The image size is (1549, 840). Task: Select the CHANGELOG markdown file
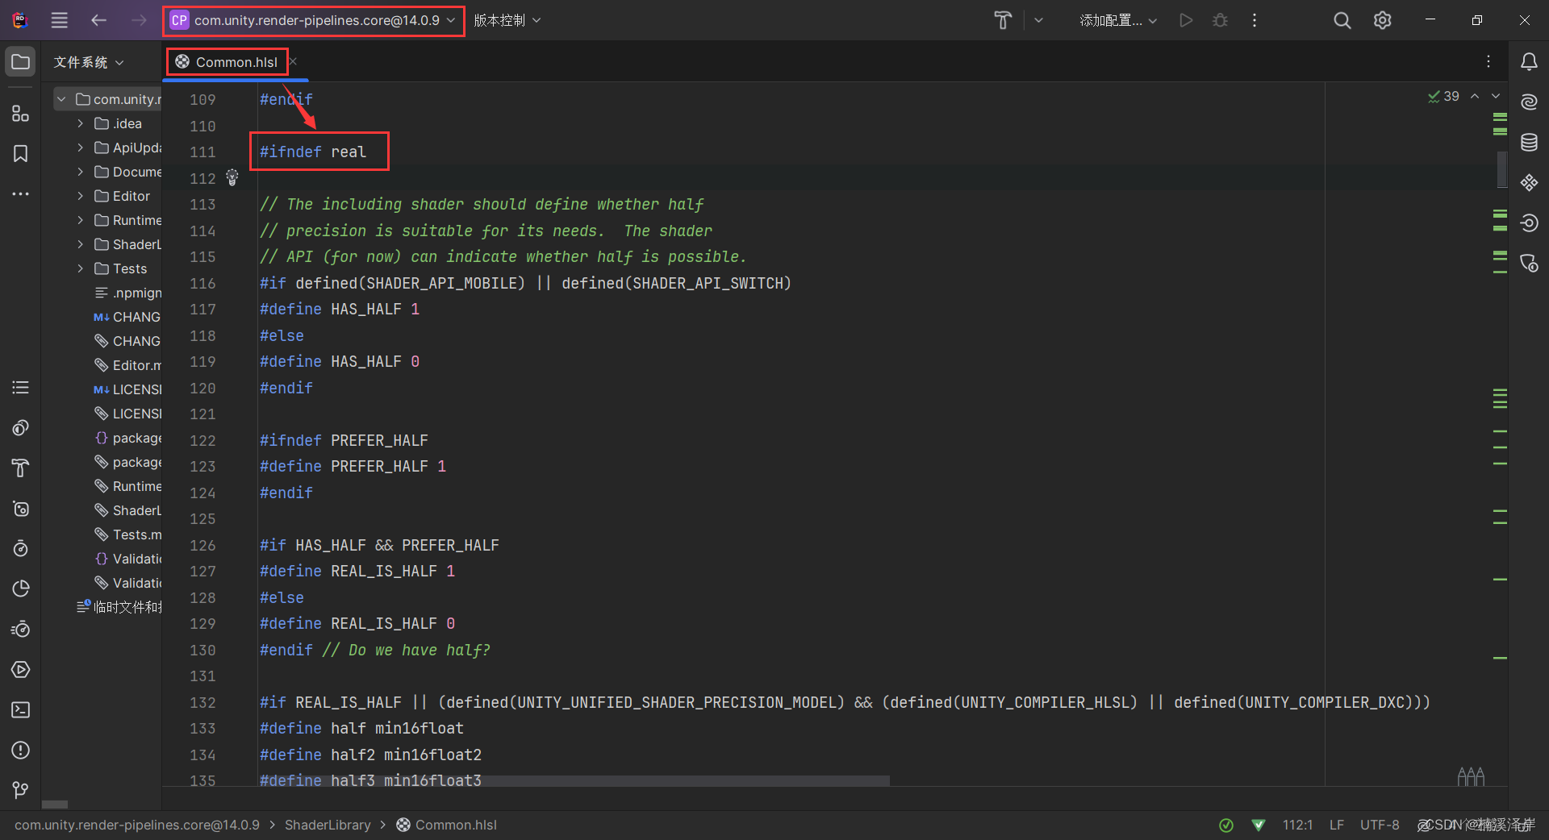coord(127,317)
